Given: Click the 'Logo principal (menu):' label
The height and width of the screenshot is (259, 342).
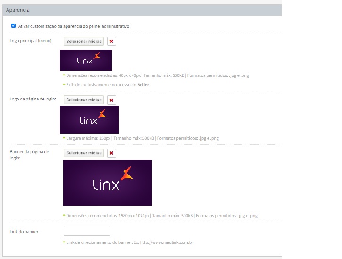Looking at the screenshot, I should click(31, 41).
